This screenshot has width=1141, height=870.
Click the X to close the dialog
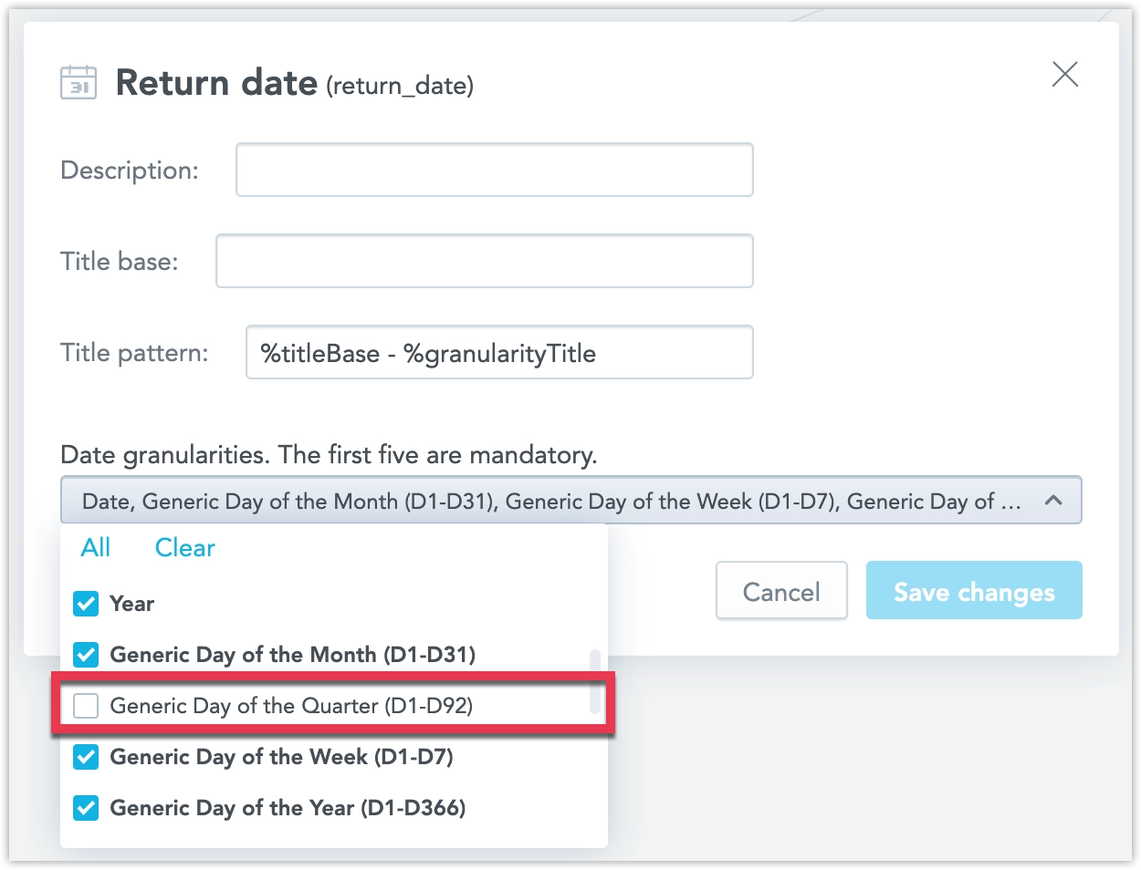[1064, 75]
